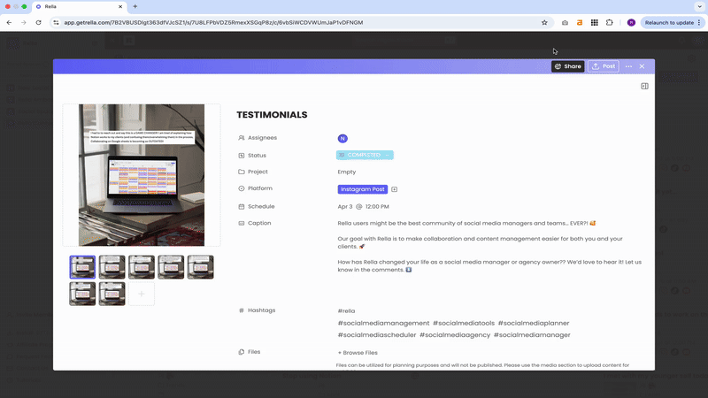Click the #socialmediatools hashtag
This screenshot has width=708, height=398.
tap(464, 323)
